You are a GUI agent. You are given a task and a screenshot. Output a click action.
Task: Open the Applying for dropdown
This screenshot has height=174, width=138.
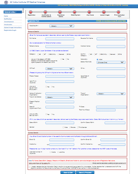(x=62, y=26)
